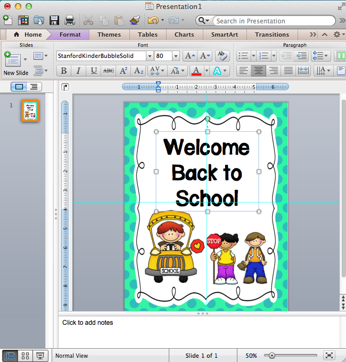Click the Format tab
346x362 pixels.
70,35
